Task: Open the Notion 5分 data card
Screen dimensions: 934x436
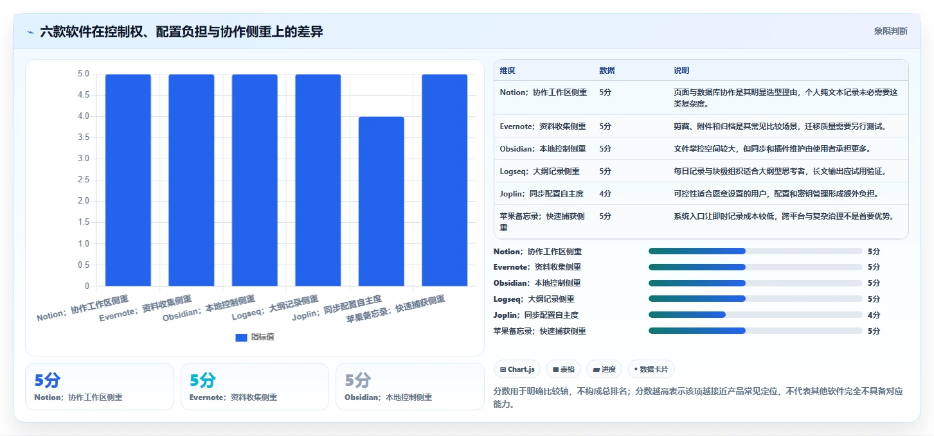Action: [x=100, y=387]
